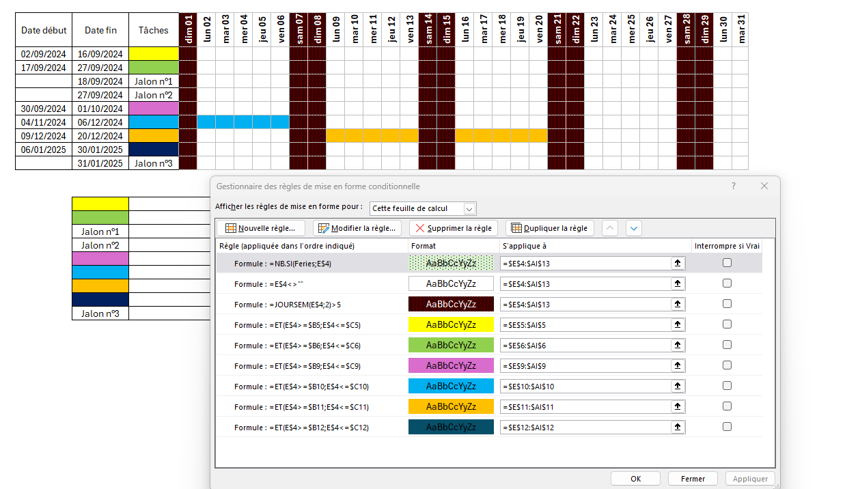The image size is (860, 489).
Task: Move rule up with up arrow
Action: click(x=610, y=228)
